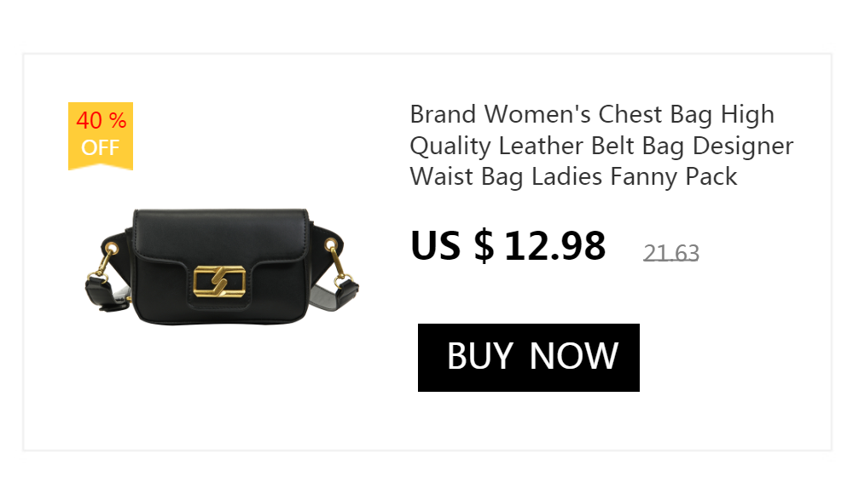Image resolution: width=853 pixels, height=494 pixels.
Task: Open the Brand Women's Chest Bag High link
Action: [x=592, y=115]
